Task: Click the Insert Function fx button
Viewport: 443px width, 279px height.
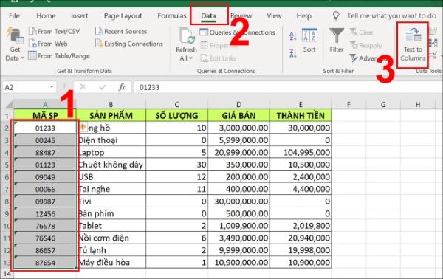Action: 122,87
